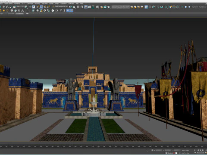
Task: Open the reference coordinate system dropdown
Action: pyautogui.click(x=20, y=6)
